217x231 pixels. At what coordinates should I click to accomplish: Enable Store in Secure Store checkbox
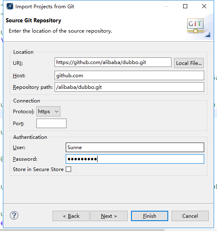pos(68,169)
